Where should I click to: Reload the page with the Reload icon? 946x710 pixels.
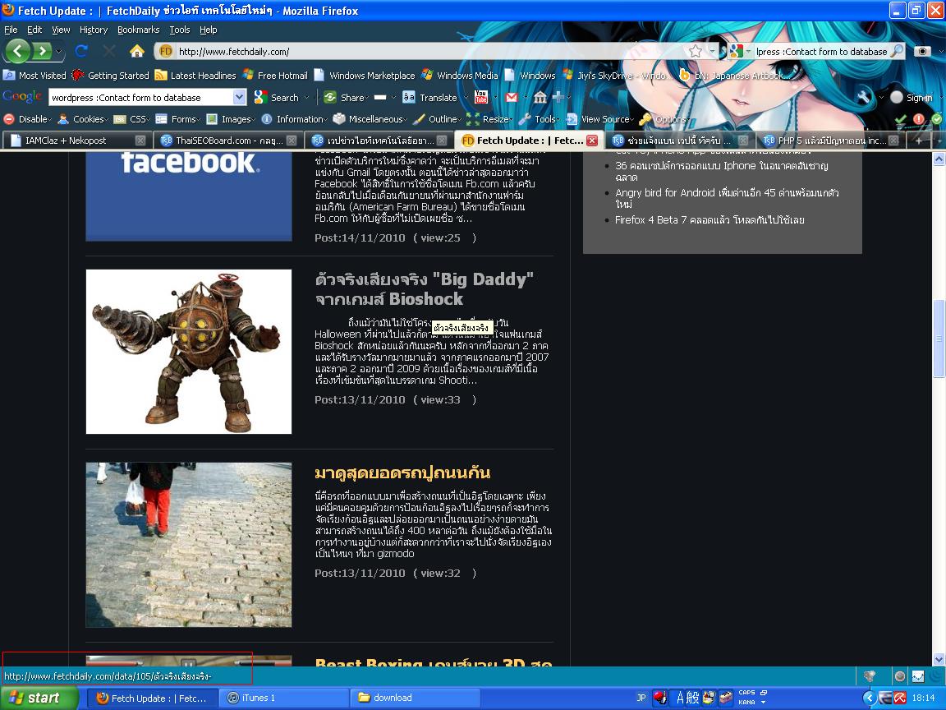(81, 51)
